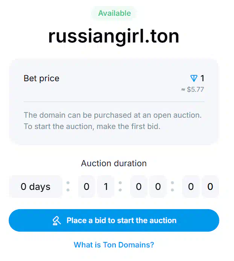Viewport: 234px width, 261px height.
Task: Place a bid to start the auction
Action: click(x=114, y=220)
